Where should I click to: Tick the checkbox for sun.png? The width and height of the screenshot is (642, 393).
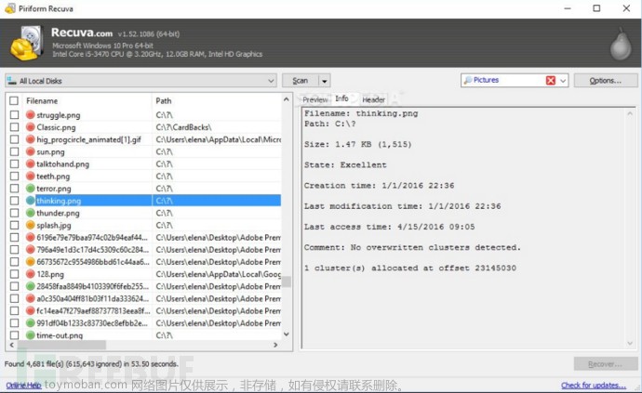point(14,151)
